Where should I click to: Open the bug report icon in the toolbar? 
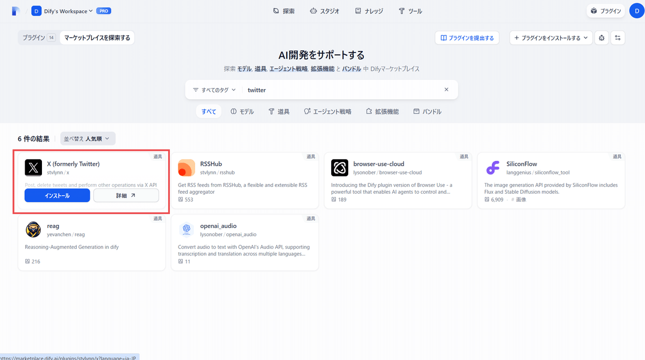[x=601, y=38]
